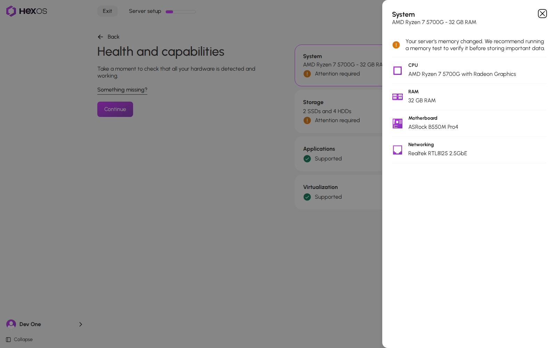The image size is (556, 348).
Task: Click the System panel heading
Action: click(x=403, y=14)
